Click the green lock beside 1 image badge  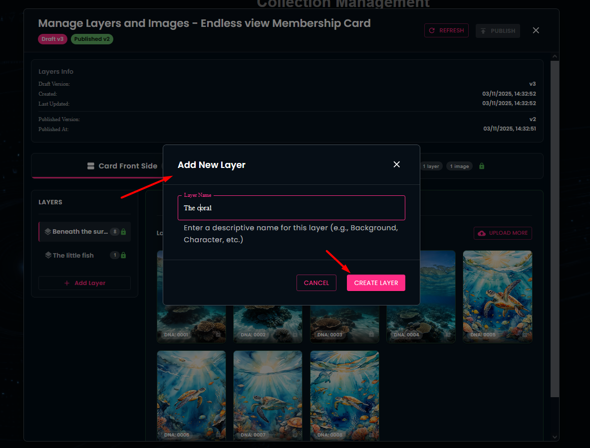482,166
